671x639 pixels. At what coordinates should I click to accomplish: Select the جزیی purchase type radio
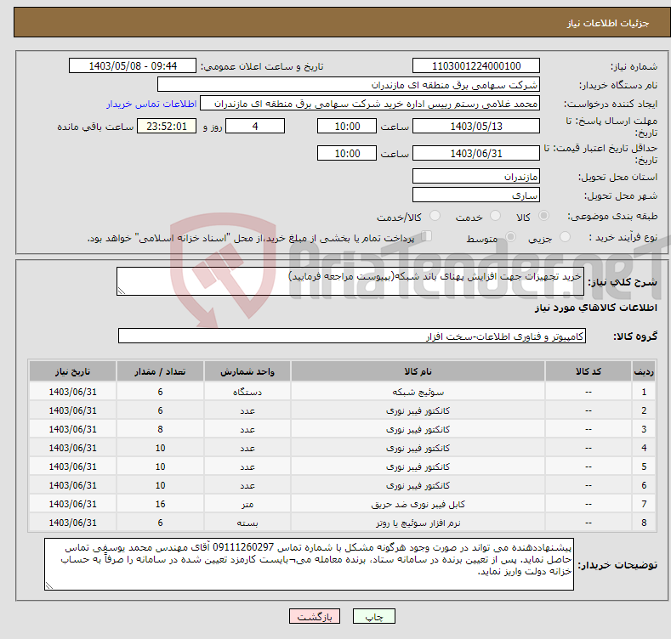pyautogui.click(x=565, y=236)
